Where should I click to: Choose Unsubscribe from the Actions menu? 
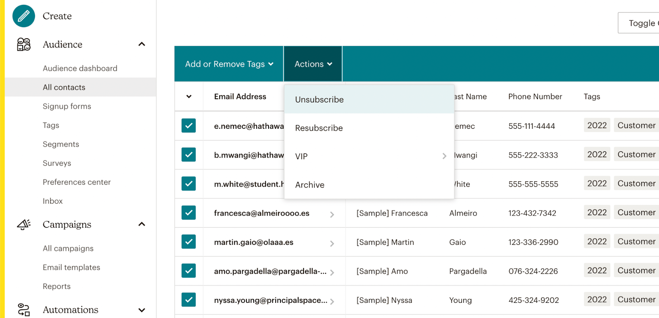coord(369,100)
